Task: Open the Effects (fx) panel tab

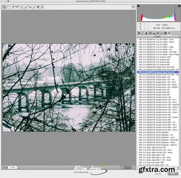Action: (162, 33)
